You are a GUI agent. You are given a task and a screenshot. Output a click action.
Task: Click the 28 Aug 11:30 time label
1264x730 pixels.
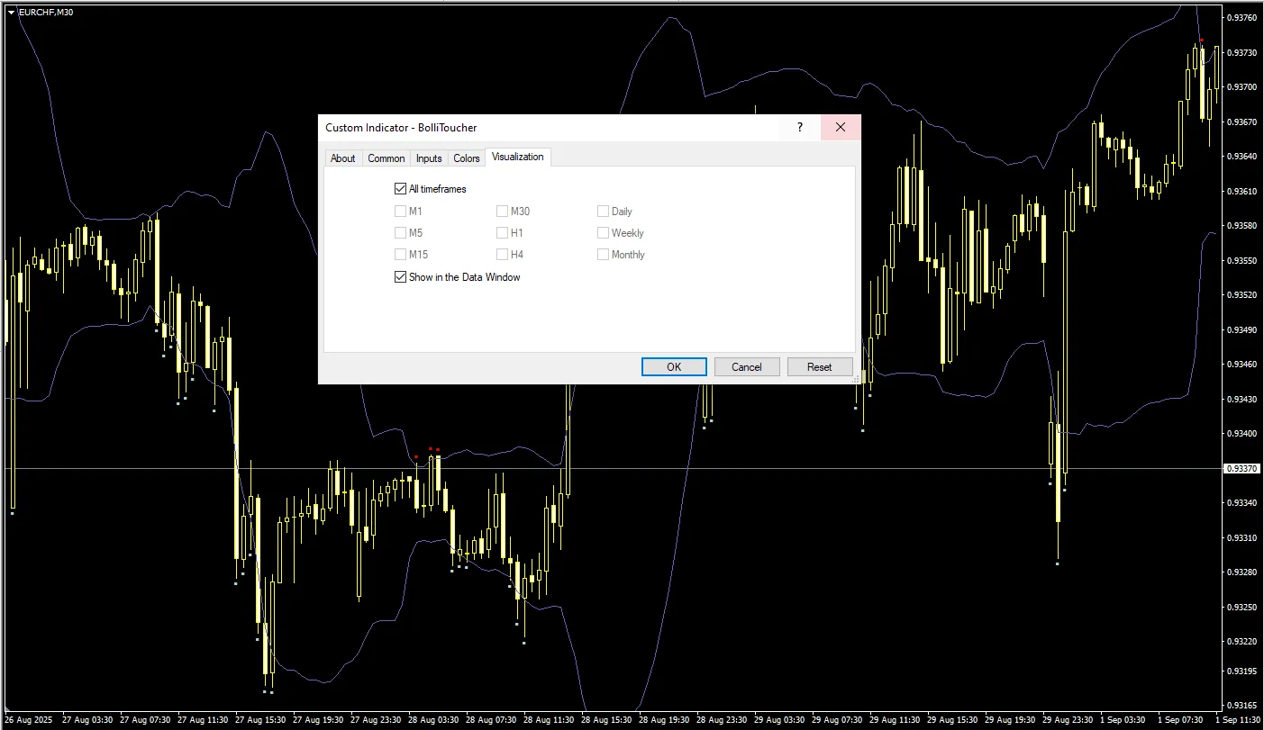[x=550, y=721]
